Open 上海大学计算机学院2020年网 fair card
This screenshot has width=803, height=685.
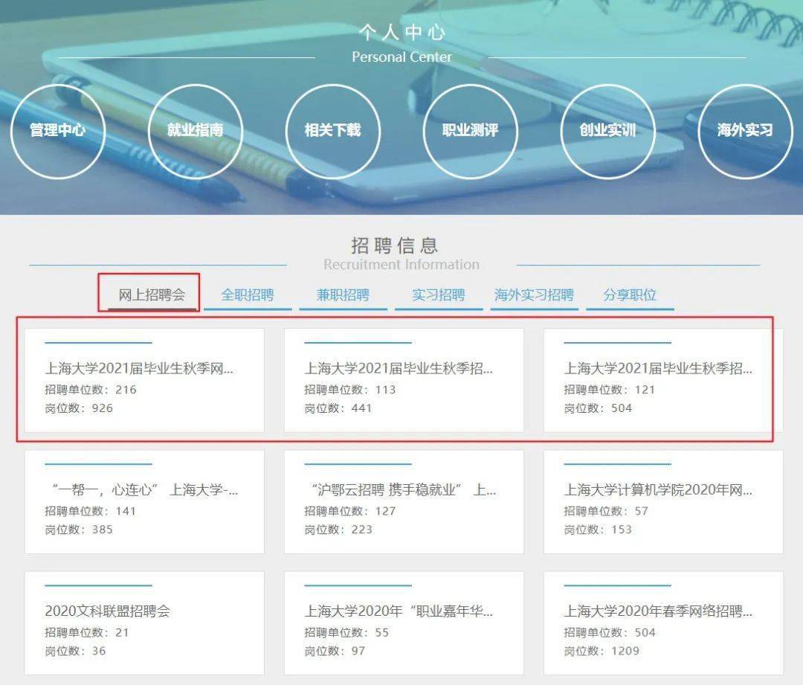click(663, 501)
